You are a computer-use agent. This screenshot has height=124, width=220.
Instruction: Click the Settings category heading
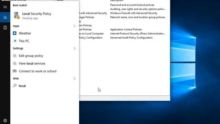click(18, 48)
